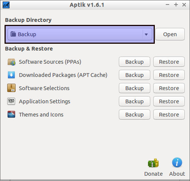
Task: Backup Downloaded Packages (APT Cache)
Action: (x=134, y=75)
